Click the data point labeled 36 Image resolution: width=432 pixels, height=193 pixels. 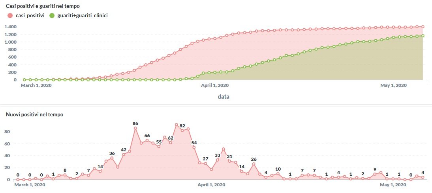tap(112, 158)
